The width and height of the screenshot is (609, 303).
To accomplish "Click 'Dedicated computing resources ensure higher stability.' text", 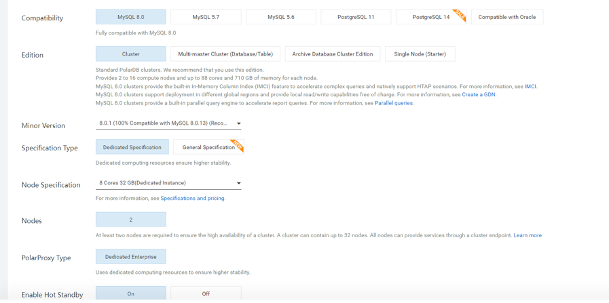I will coord(164,163).
